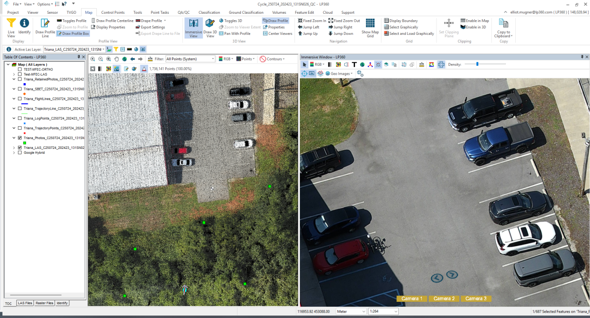The width and height of the screenshot is (590, 318).
Task: Click the Density slider in the Immersive Window
Action: pos(477,64)
